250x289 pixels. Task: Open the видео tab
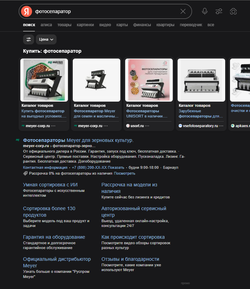tap(105, 25)
